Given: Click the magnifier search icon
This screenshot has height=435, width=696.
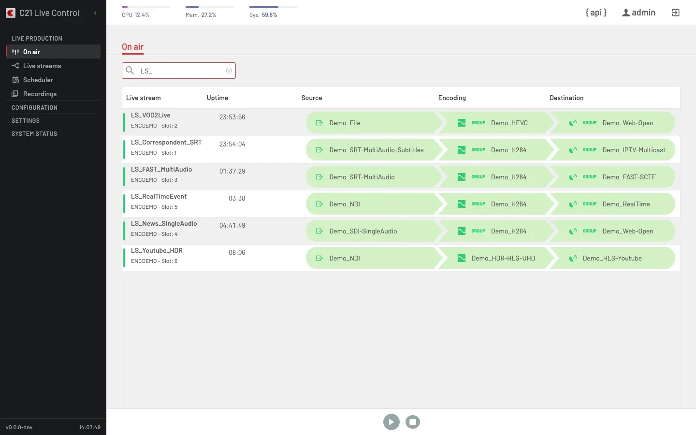Looking at the screenshot, I should coord(130,71).
